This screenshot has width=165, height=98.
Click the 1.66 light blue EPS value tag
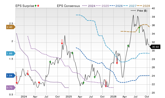pyautogui.click(x=11, y=54)
